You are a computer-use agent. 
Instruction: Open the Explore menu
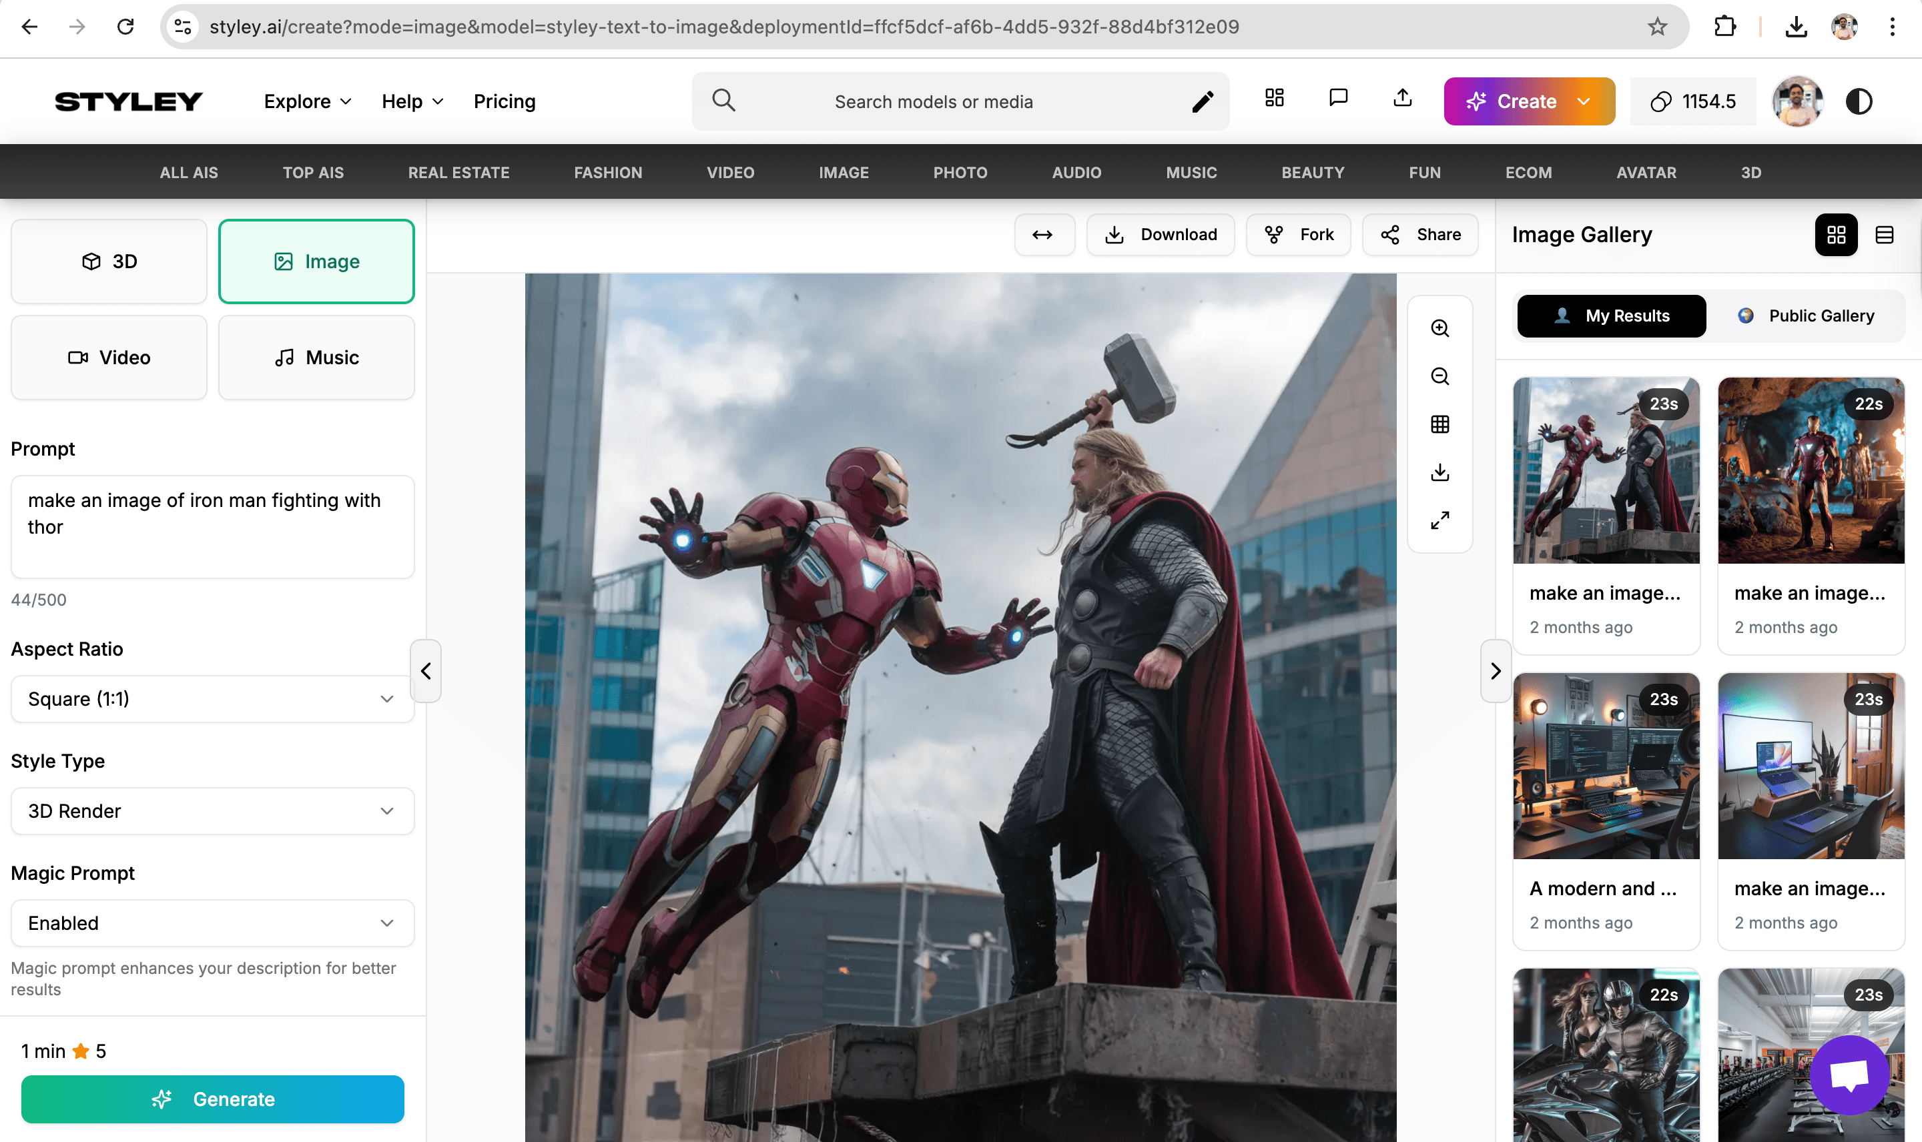[307, 101]
